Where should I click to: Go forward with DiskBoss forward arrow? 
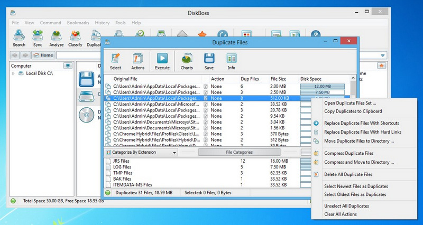pyautogui.click(x=25, y=55)
